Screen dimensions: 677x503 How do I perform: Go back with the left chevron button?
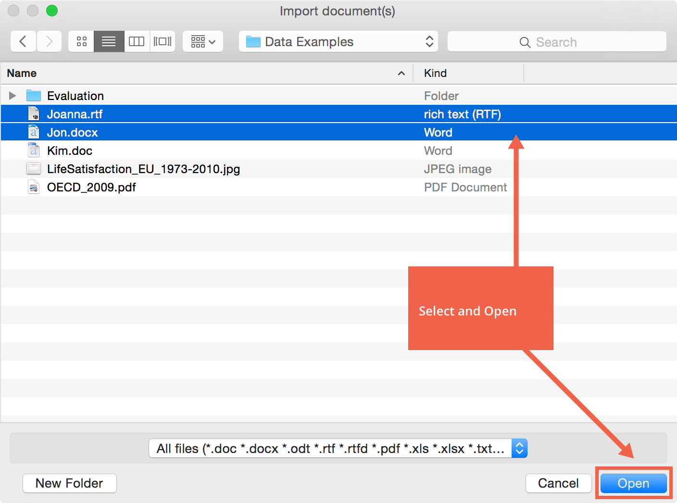(x=23, y=41)
